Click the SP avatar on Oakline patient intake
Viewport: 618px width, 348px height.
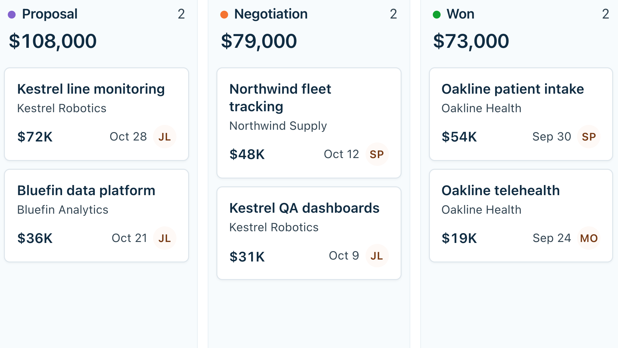(x=589, y=137)
